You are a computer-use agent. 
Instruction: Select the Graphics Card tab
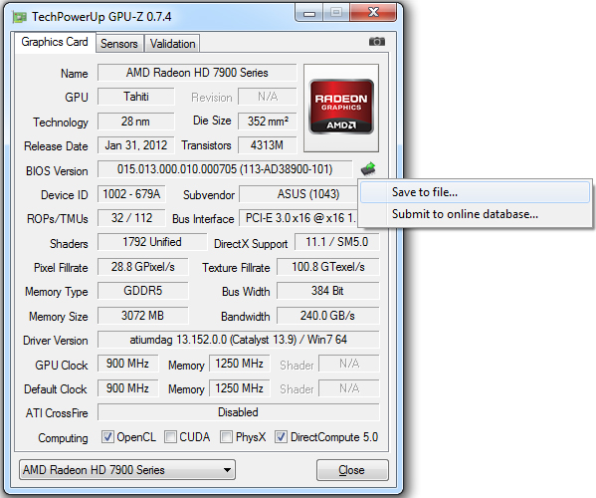[55, 42]
